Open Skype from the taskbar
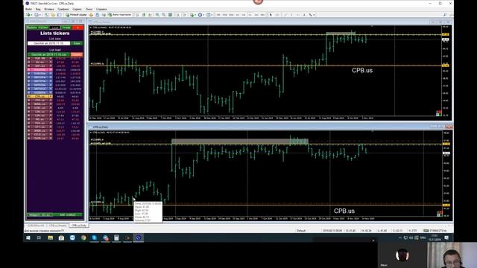Image resolution: width=477 pixels, height=268 pixels. coord(95,238)
